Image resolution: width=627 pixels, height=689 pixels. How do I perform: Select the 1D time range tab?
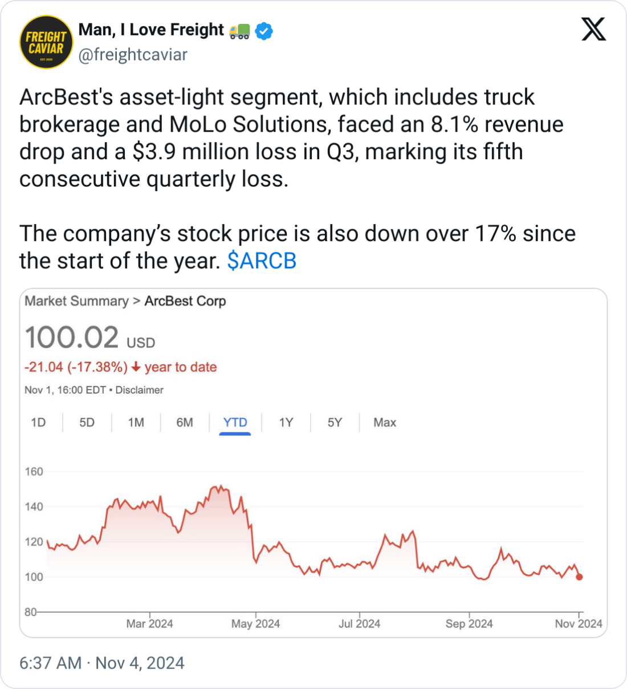coord(38,423)
